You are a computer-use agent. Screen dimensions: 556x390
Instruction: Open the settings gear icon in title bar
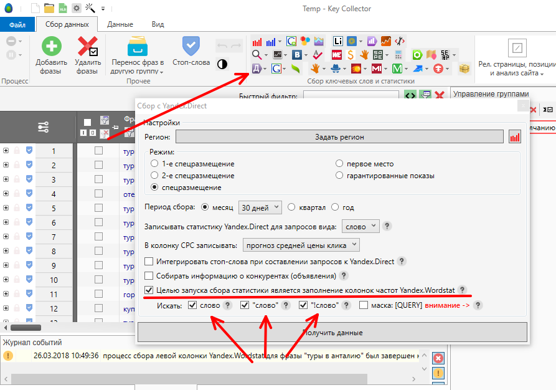(x=77, y=9)
